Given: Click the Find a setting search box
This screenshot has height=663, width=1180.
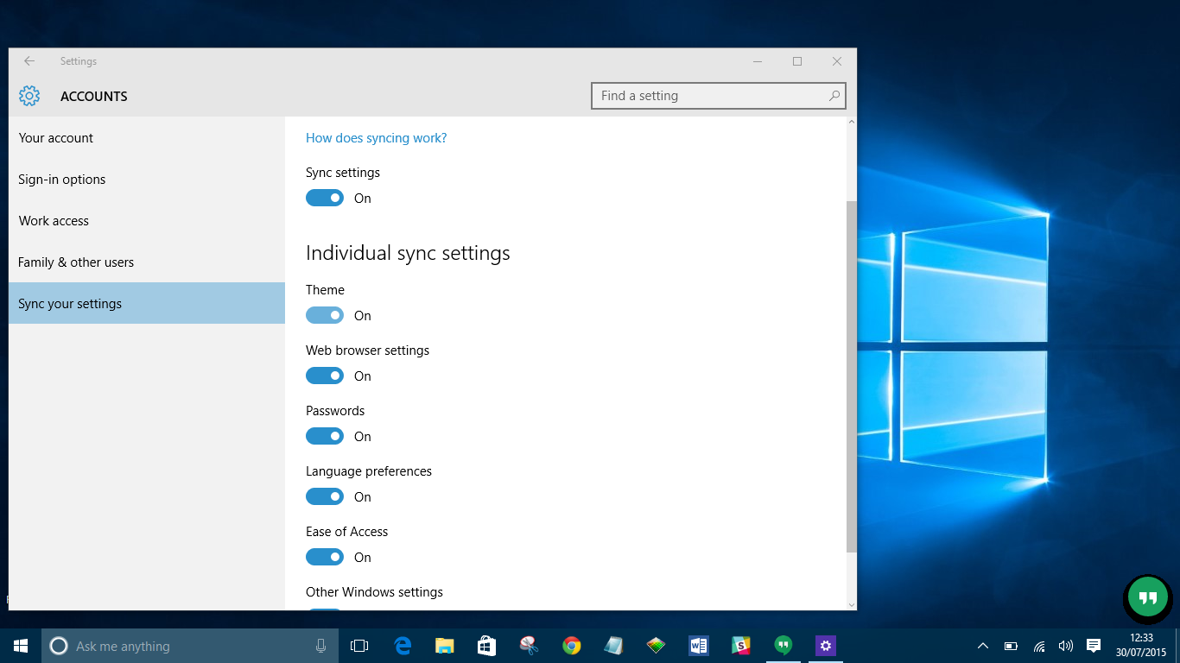Looking at the screenshot, I should (719, 96).
